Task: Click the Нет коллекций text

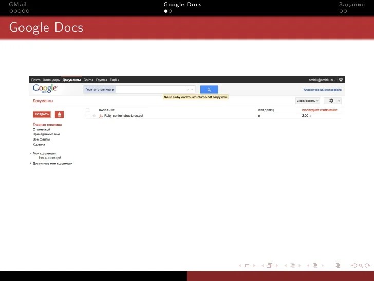Action: point(50,157)
